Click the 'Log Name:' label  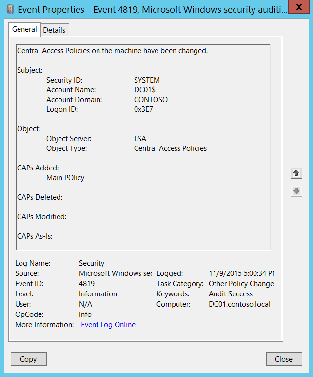[x=33, y=263]
